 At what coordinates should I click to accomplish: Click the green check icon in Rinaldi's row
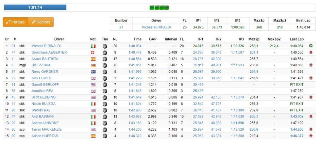pos(311,46)
